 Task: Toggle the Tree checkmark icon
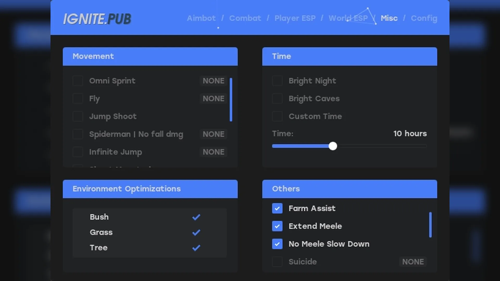[x=196, y=248]
